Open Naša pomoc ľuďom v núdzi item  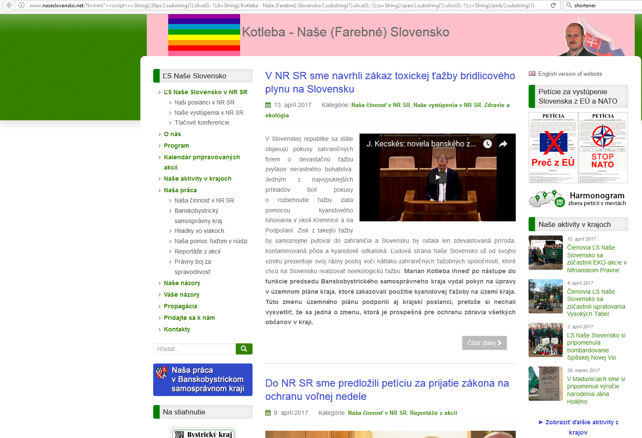coord(211,241)
